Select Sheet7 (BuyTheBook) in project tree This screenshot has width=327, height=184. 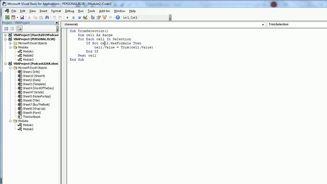click(x=36, y=104)
